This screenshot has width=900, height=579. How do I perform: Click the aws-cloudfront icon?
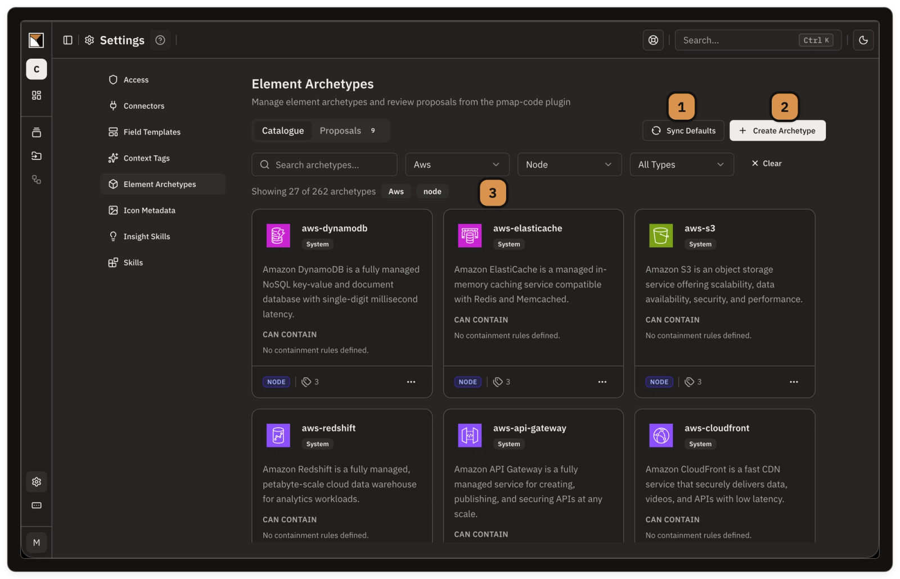coord(661,435)
